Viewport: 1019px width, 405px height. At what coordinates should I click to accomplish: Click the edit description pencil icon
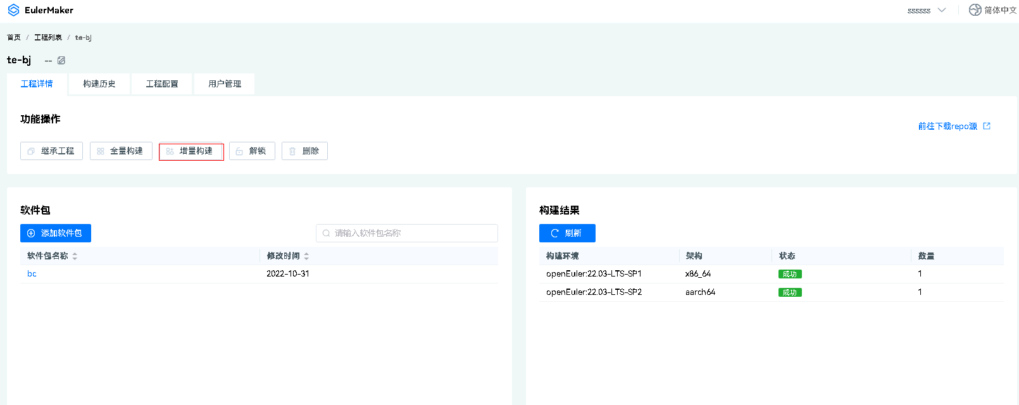[61, 60]
